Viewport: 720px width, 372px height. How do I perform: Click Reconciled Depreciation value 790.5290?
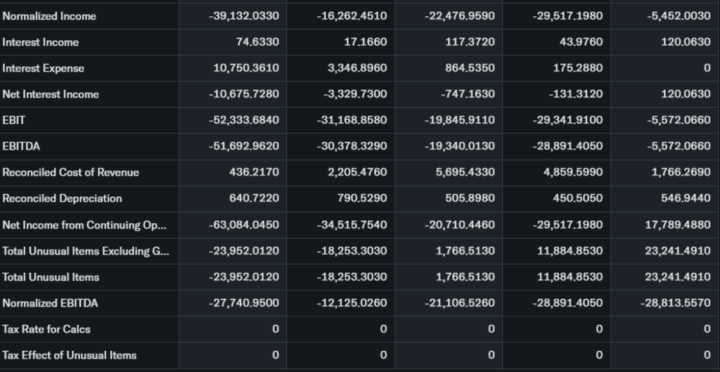362,198
